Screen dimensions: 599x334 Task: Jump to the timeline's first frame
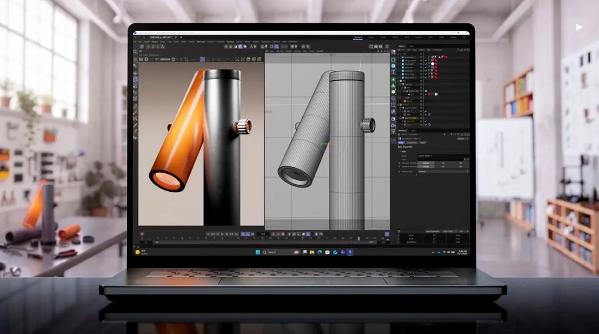click(x=208, y=234)
